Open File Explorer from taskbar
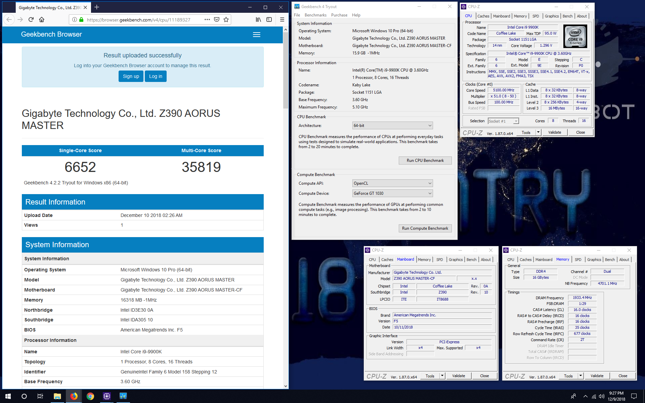 [x=57, y=396]
